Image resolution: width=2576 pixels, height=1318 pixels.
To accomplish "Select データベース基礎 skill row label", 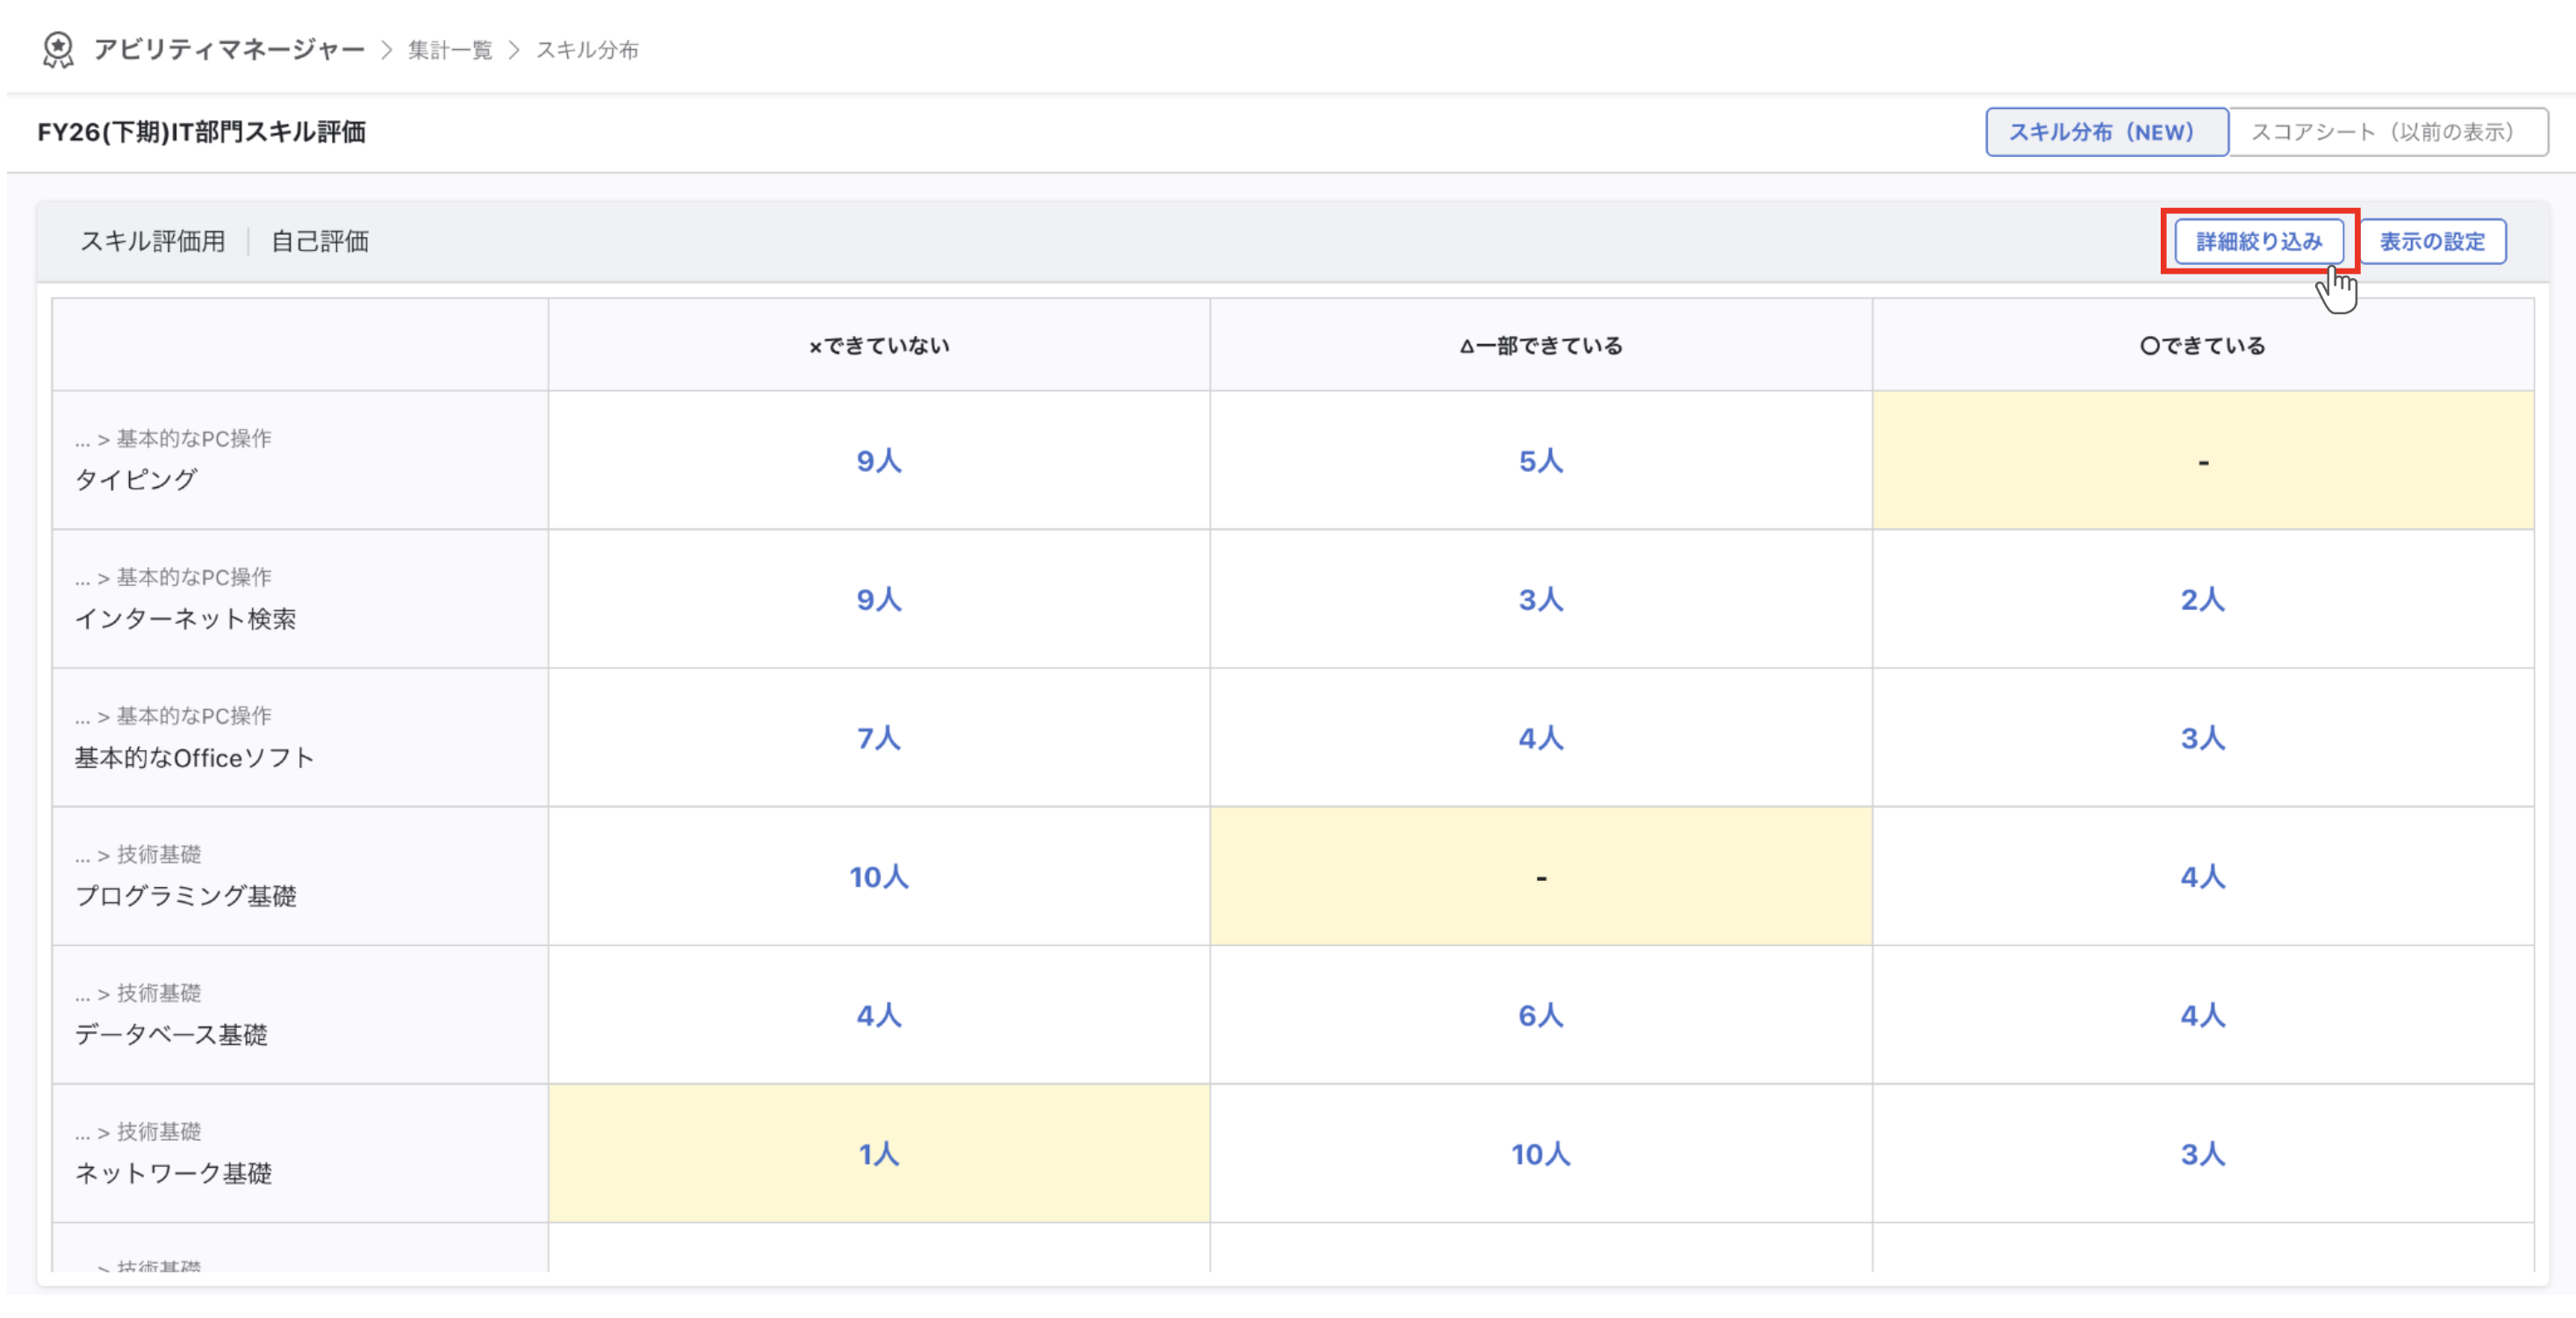I will point(172,1035).
